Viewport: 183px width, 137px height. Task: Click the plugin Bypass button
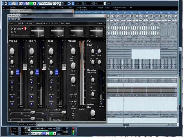(x=11, y=23)
